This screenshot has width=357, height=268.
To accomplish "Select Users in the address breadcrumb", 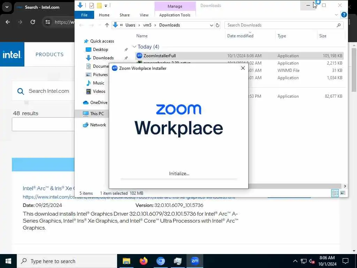I will point(130,25).
